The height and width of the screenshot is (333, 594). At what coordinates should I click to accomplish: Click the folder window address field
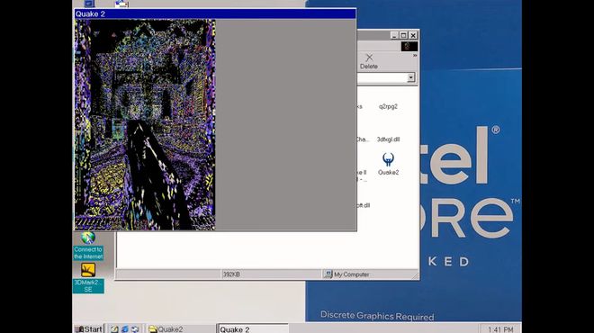(x=382, y=77)
